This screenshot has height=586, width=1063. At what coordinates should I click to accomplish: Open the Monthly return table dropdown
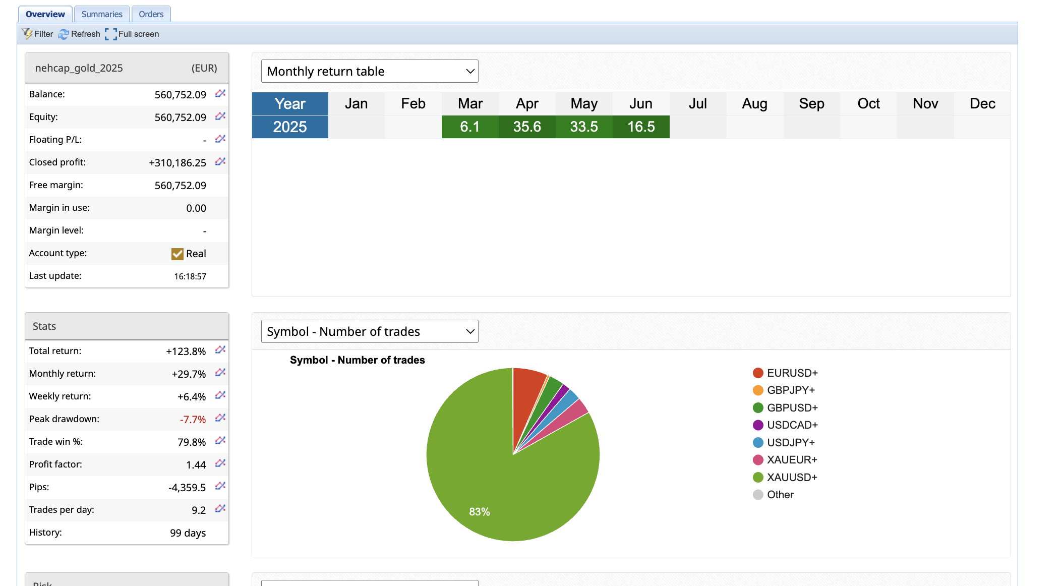[x=370, y=71]
